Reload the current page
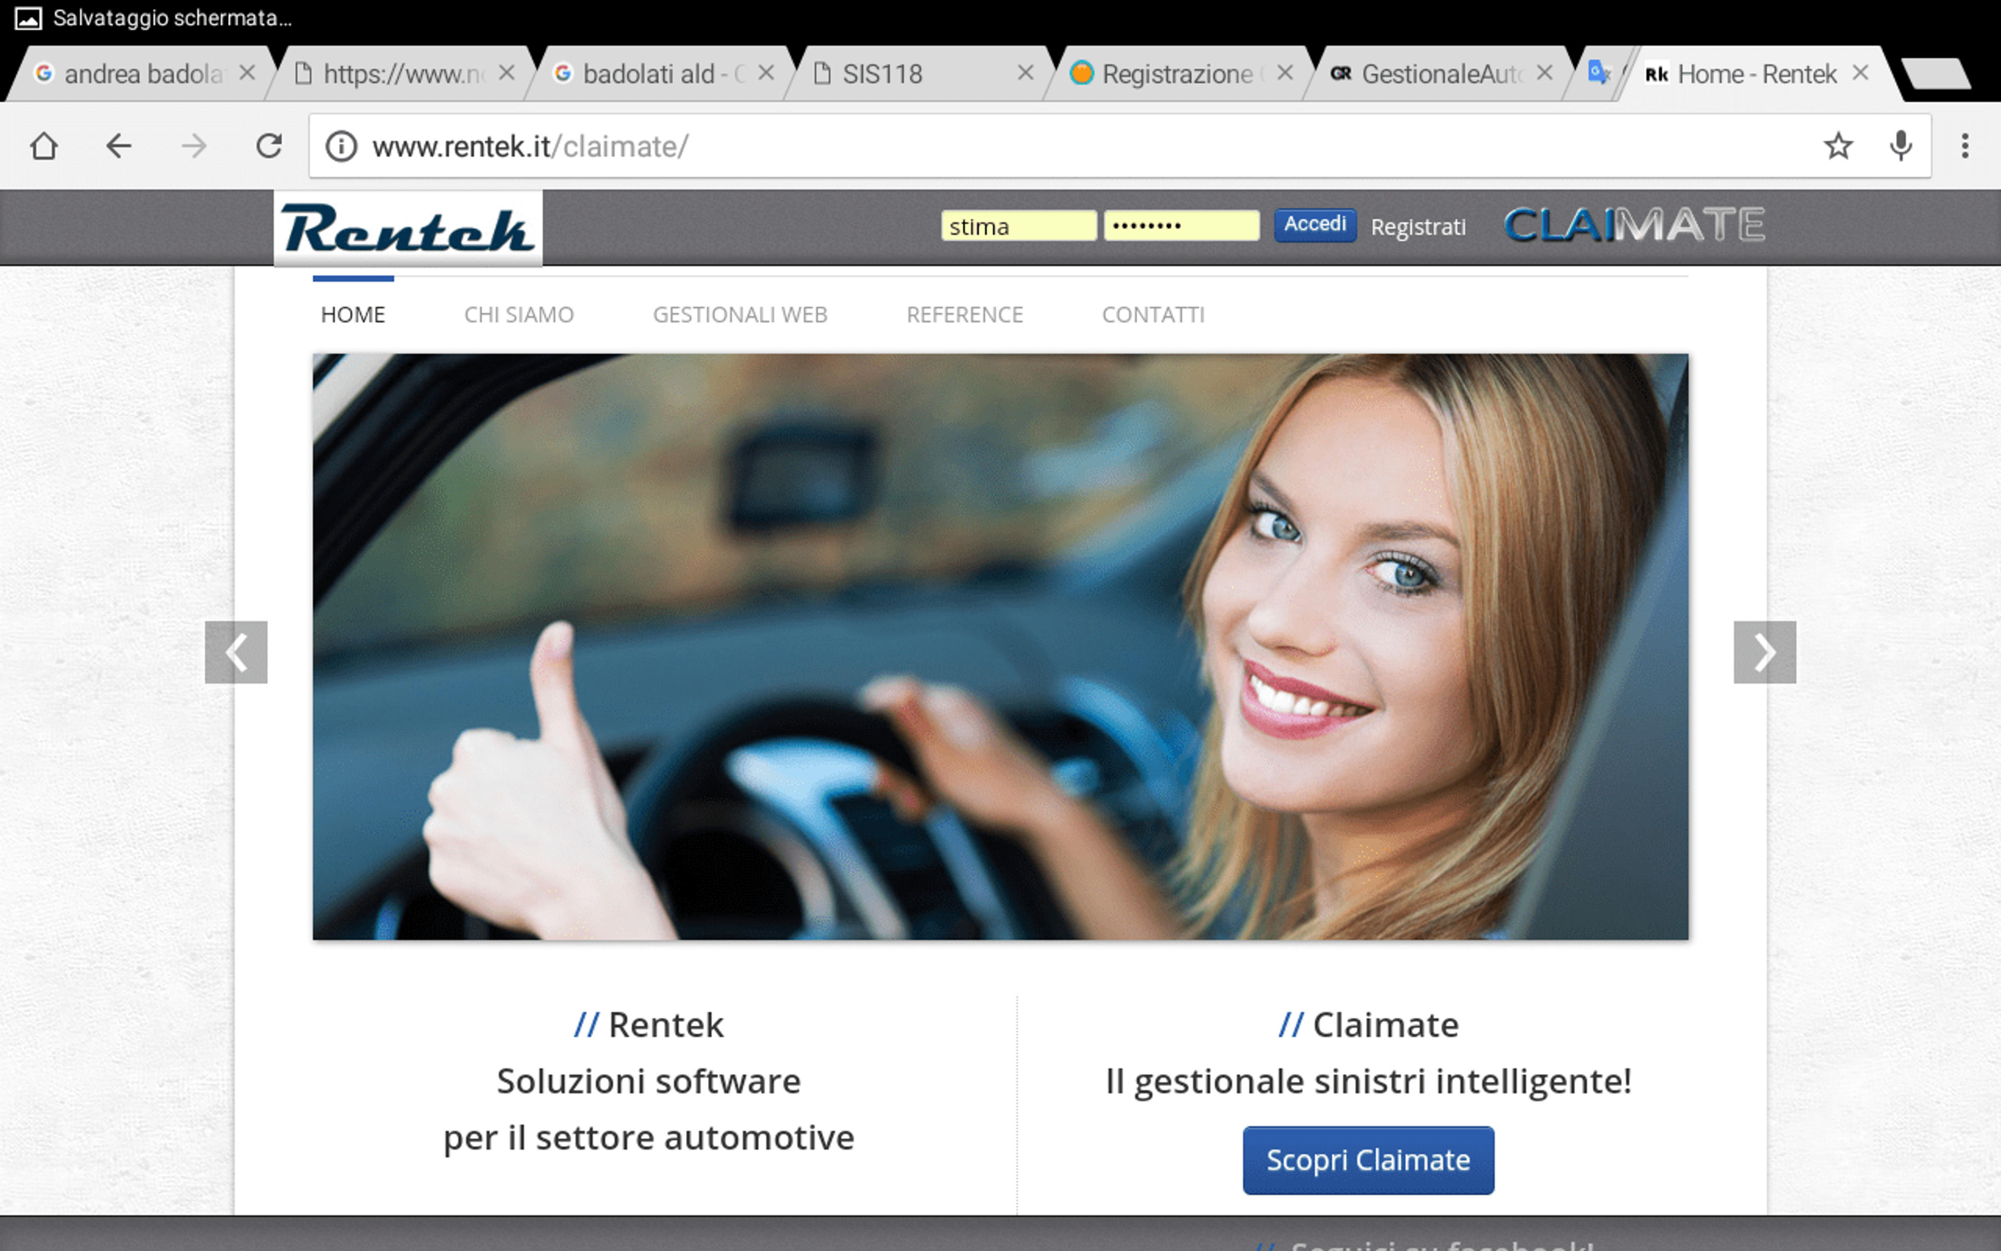Image resolution: width=2001 pixels, height=1251 pixels. click(269, 146)
